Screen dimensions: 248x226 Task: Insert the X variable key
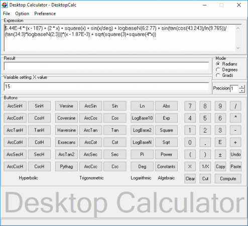pos(190,167)
